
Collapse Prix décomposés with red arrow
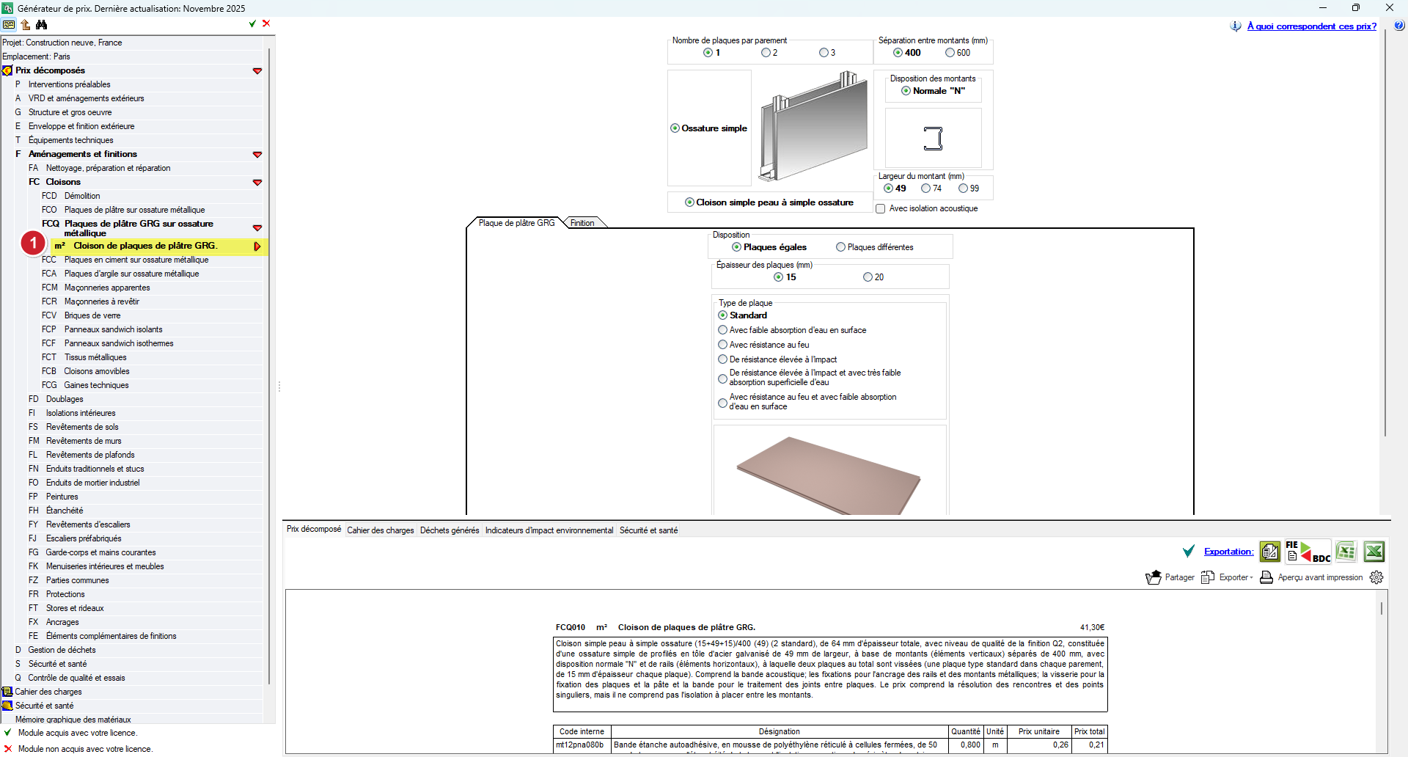257,71
